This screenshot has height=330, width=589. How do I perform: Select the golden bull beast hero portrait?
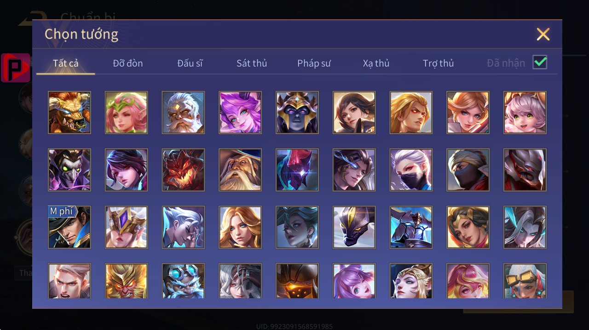tap(69, 113)
